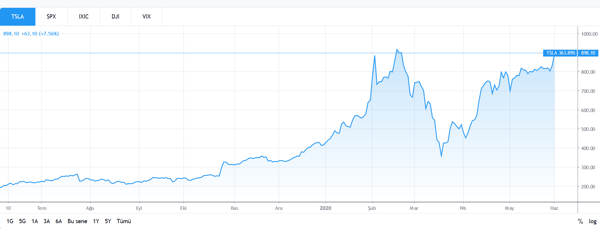Click the TSLA 363.89% price label

coord(560,53)
